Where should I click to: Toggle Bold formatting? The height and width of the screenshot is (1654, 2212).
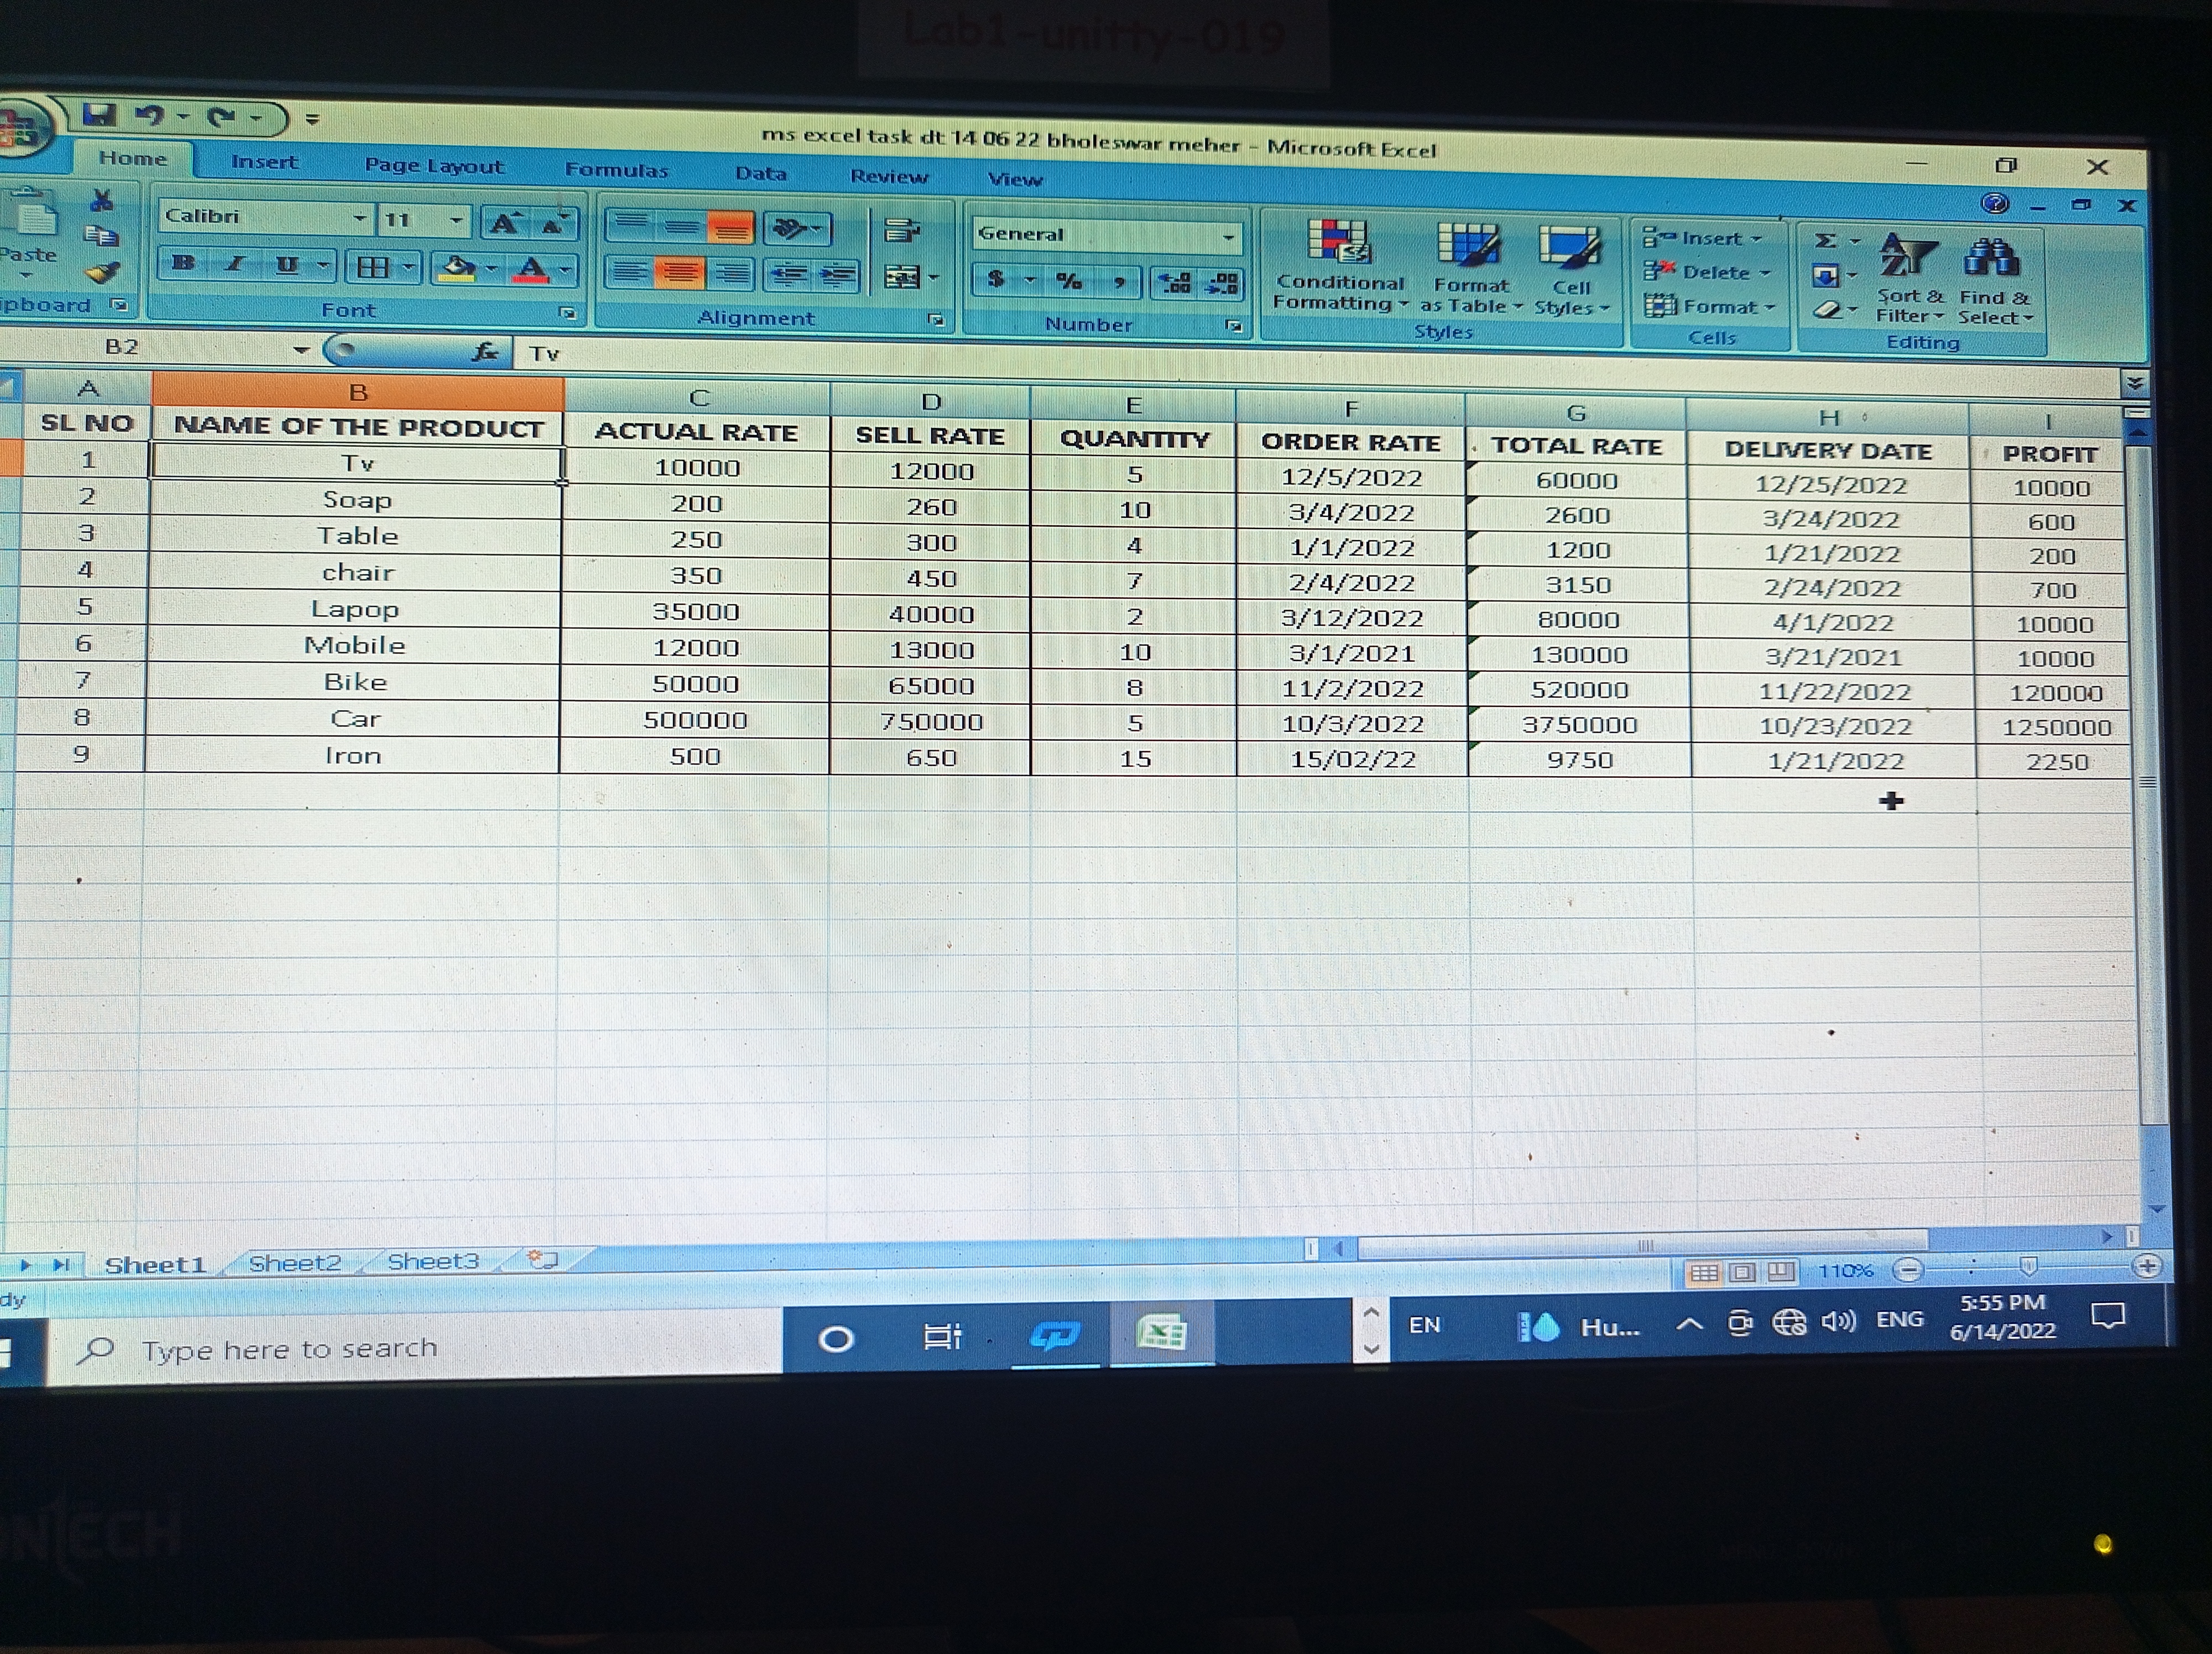(183, 264)
